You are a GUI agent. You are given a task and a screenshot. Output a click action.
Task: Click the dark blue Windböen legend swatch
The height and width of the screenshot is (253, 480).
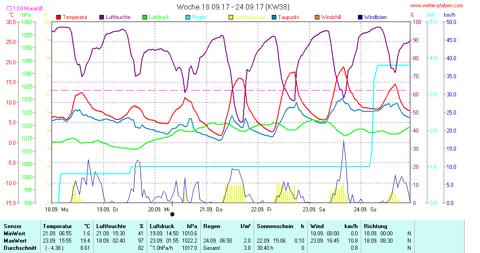pyautogui.click(x=360, y=17)
